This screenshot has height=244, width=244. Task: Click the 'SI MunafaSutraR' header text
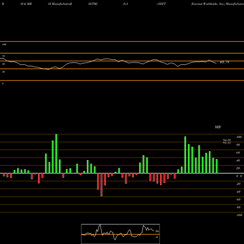[60, 4]
